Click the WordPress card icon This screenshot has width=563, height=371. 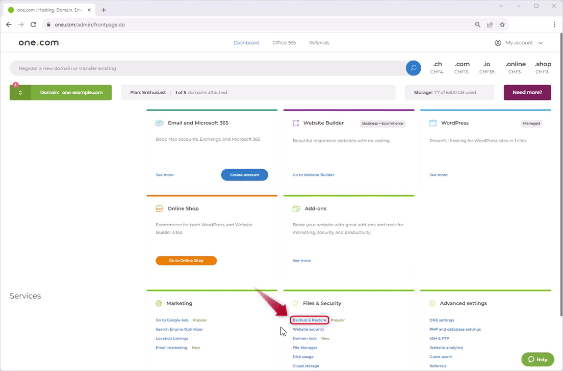click(433, 123)
